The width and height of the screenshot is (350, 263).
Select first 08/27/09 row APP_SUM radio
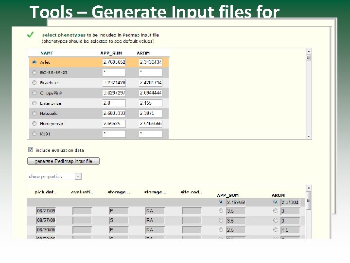click(x=221, y=211)
